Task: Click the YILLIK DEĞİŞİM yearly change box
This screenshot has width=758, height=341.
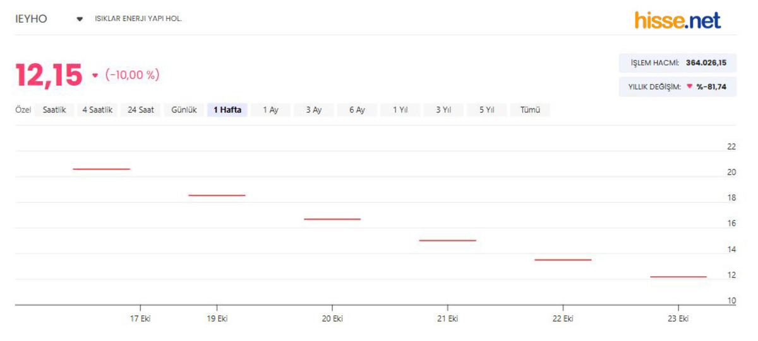Action: 678,87
